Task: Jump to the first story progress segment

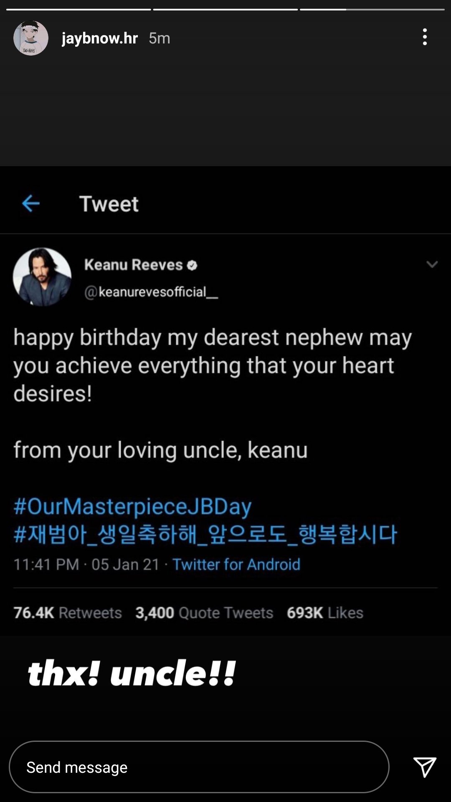Action: point(79,9)
